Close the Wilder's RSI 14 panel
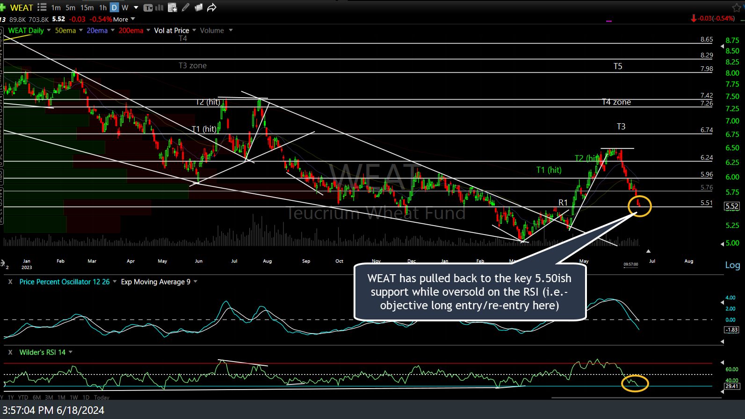This screenshot has width=745, height=419. (10, 352)
